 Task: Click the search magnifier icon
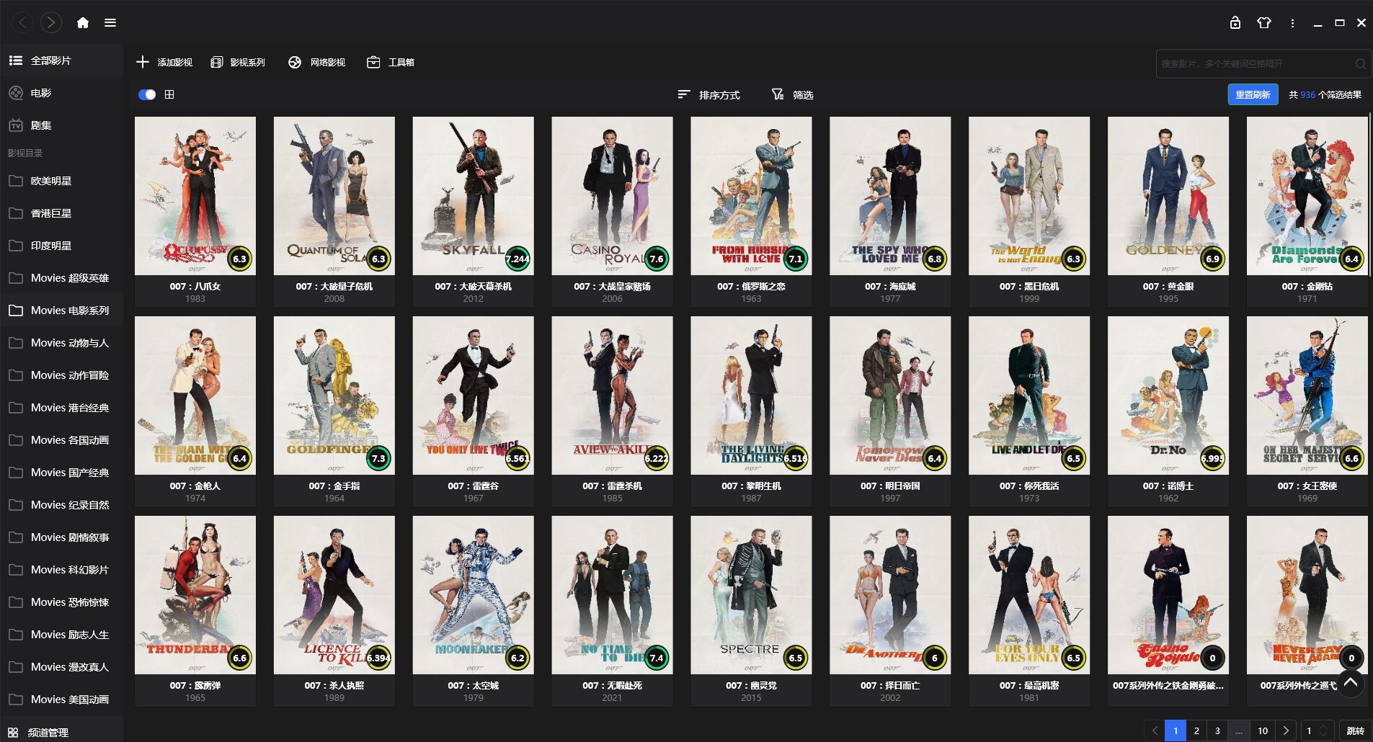point(1360,64)
